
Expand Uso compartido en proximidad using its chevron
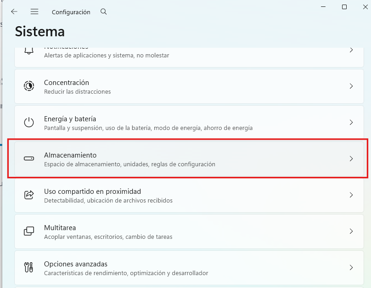coord(351,195)
